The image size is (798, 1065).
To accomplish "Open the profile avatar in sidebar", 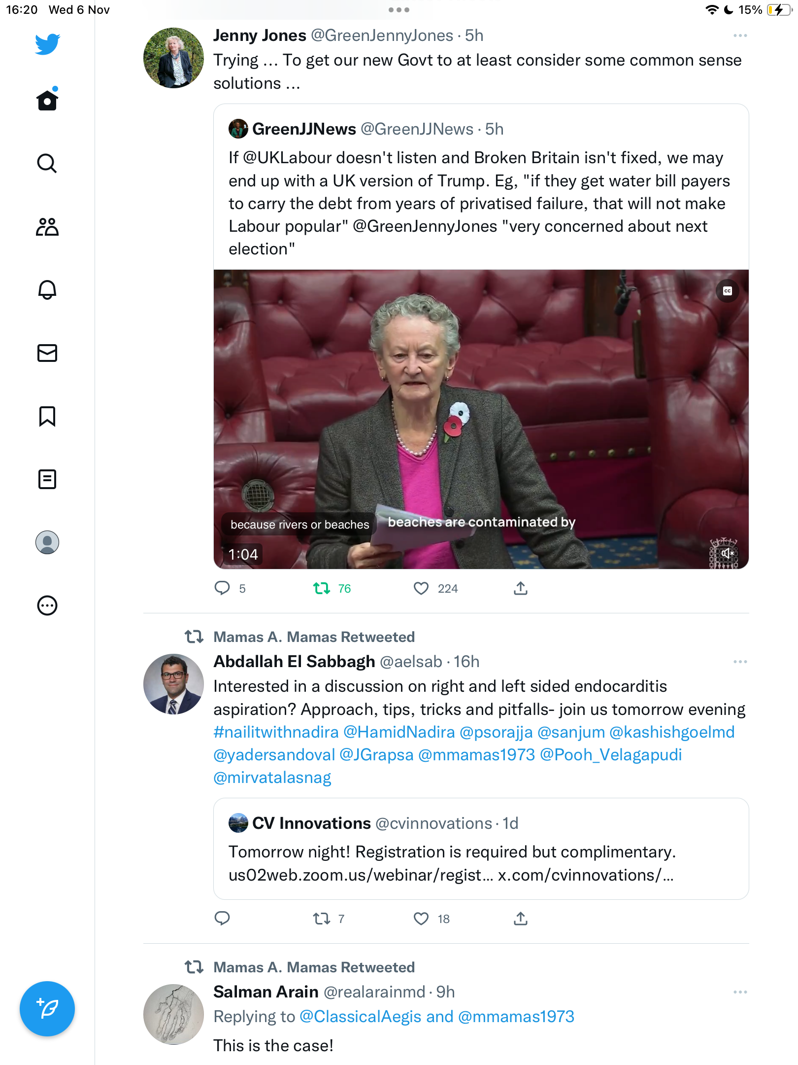I will point(47,542).
